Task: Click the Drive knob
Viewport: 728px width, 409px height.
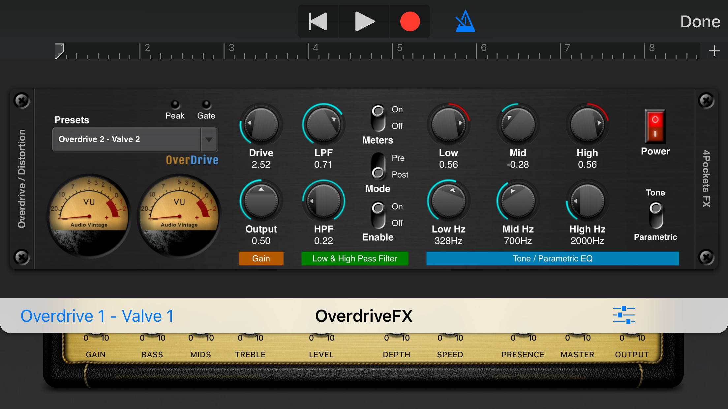Action: pyautogui.click(x=261, y=125)
